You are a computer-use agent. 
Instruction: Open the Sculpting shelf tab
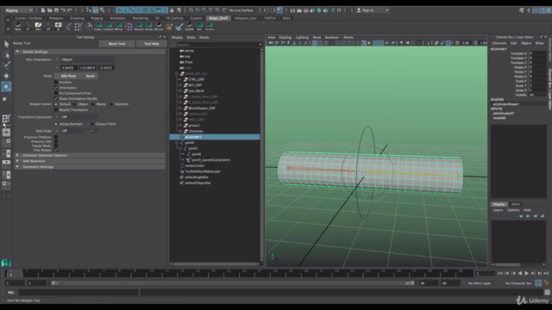click(77, 18)
